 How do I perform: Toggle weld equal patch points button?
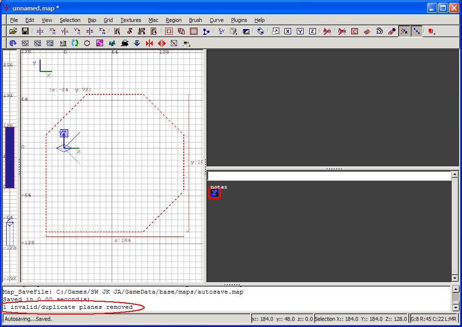point(404,31)
